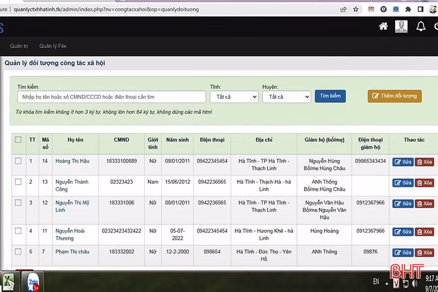Toggle the browser side panel icon
This screenshot has width=438, height=292.
pos(421,9)
